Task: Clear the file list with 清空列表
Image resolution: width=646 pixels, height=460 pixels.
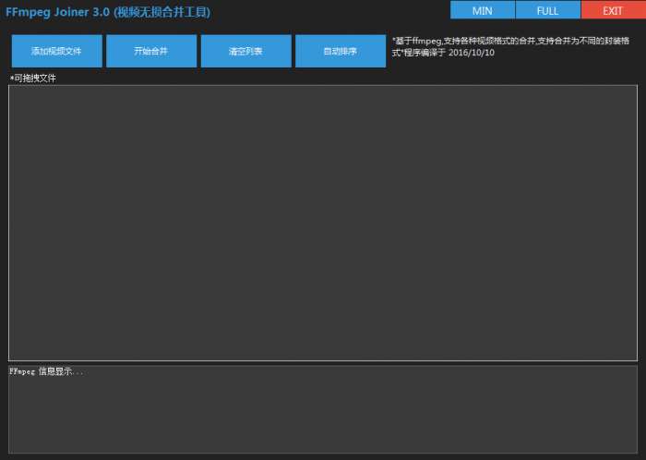Action: tap(246, 51)
